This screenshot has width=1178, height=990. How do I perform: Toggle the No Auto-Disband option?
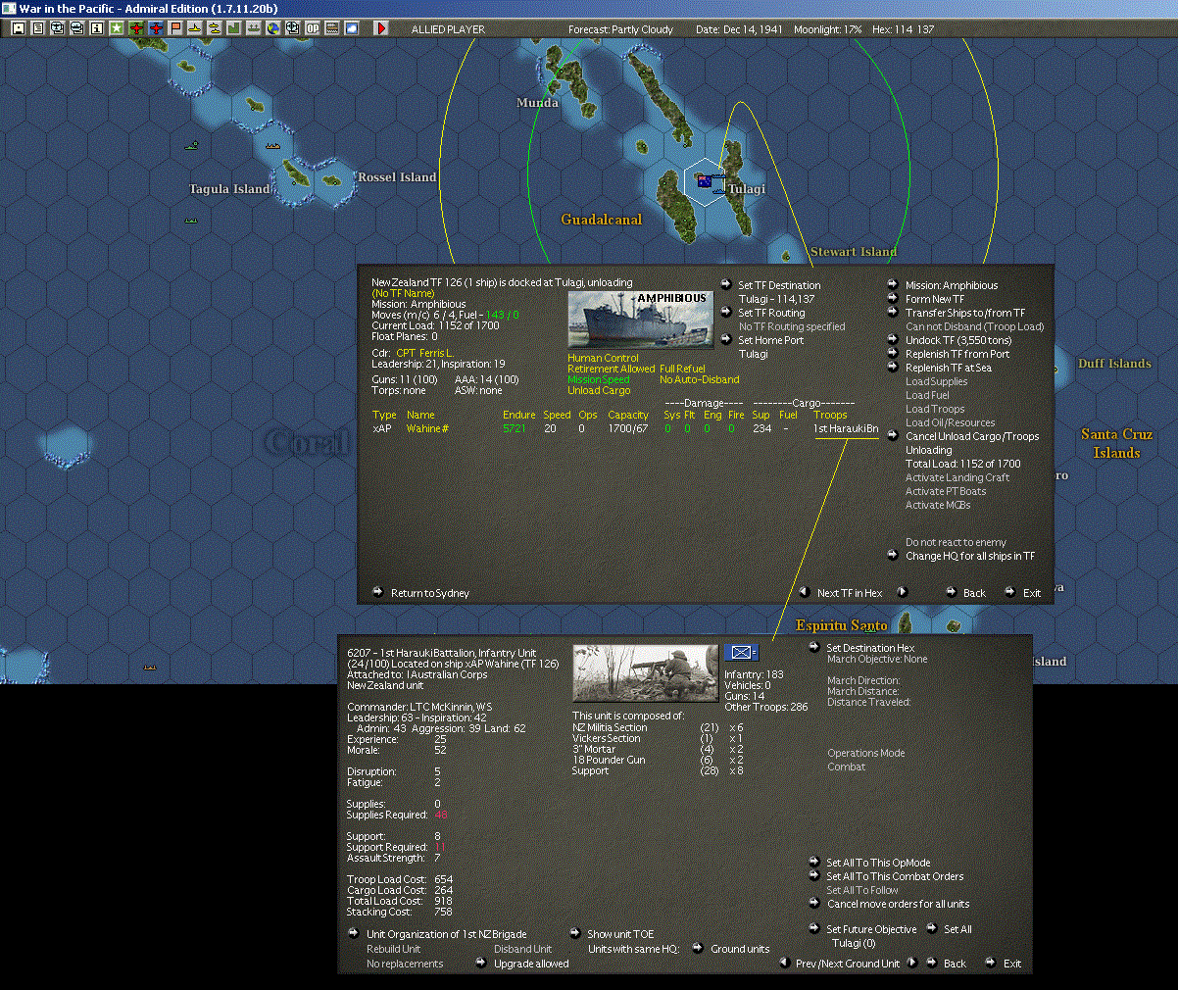[x=699, y=379]
